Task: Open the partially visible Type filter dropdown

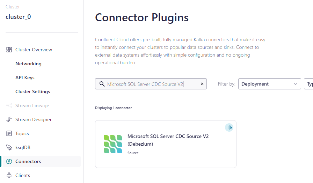Action: (x=308, y=84)
